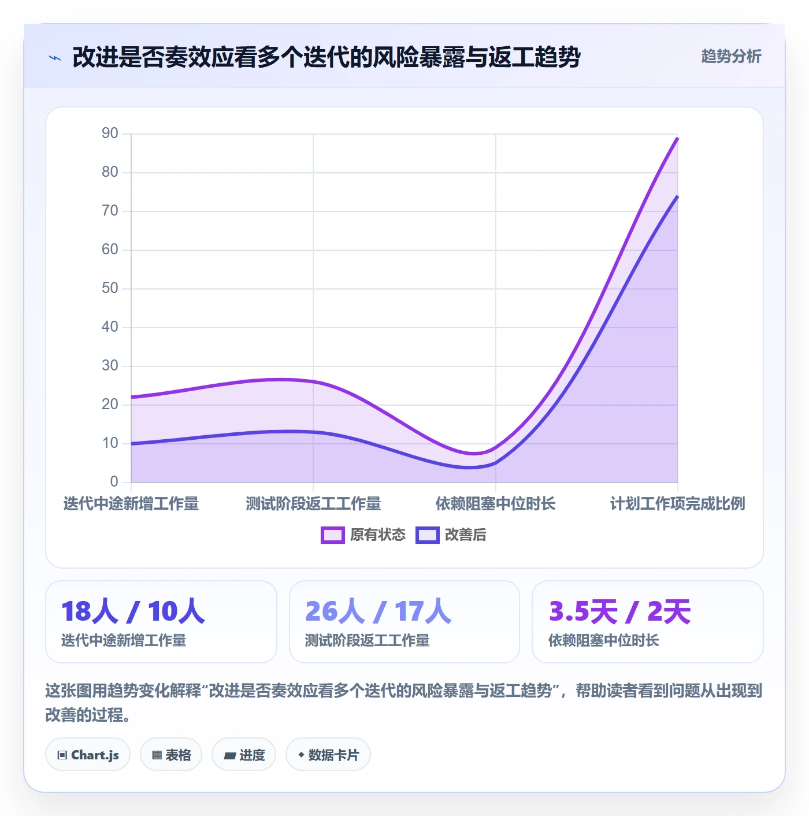Click the 原有状态 legend label
Image resolution: width=809 pixels, height=816 pixels.
click(378, 535)
